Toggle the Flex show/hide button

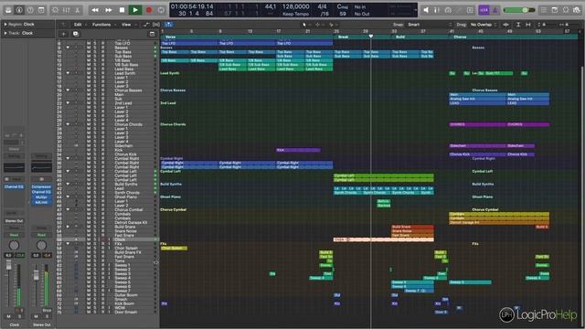click(x=156, y=25)
